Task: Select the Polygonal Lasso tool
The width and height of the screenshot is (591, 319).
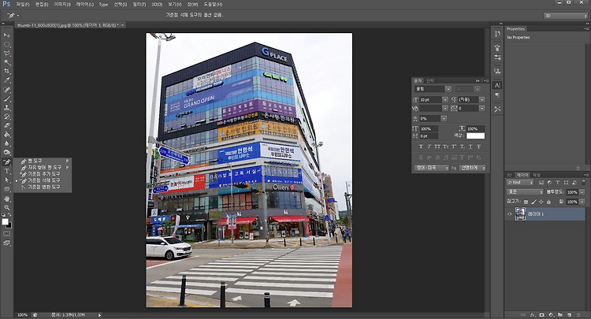Action: pyautogui.click(x=7, y=54)
